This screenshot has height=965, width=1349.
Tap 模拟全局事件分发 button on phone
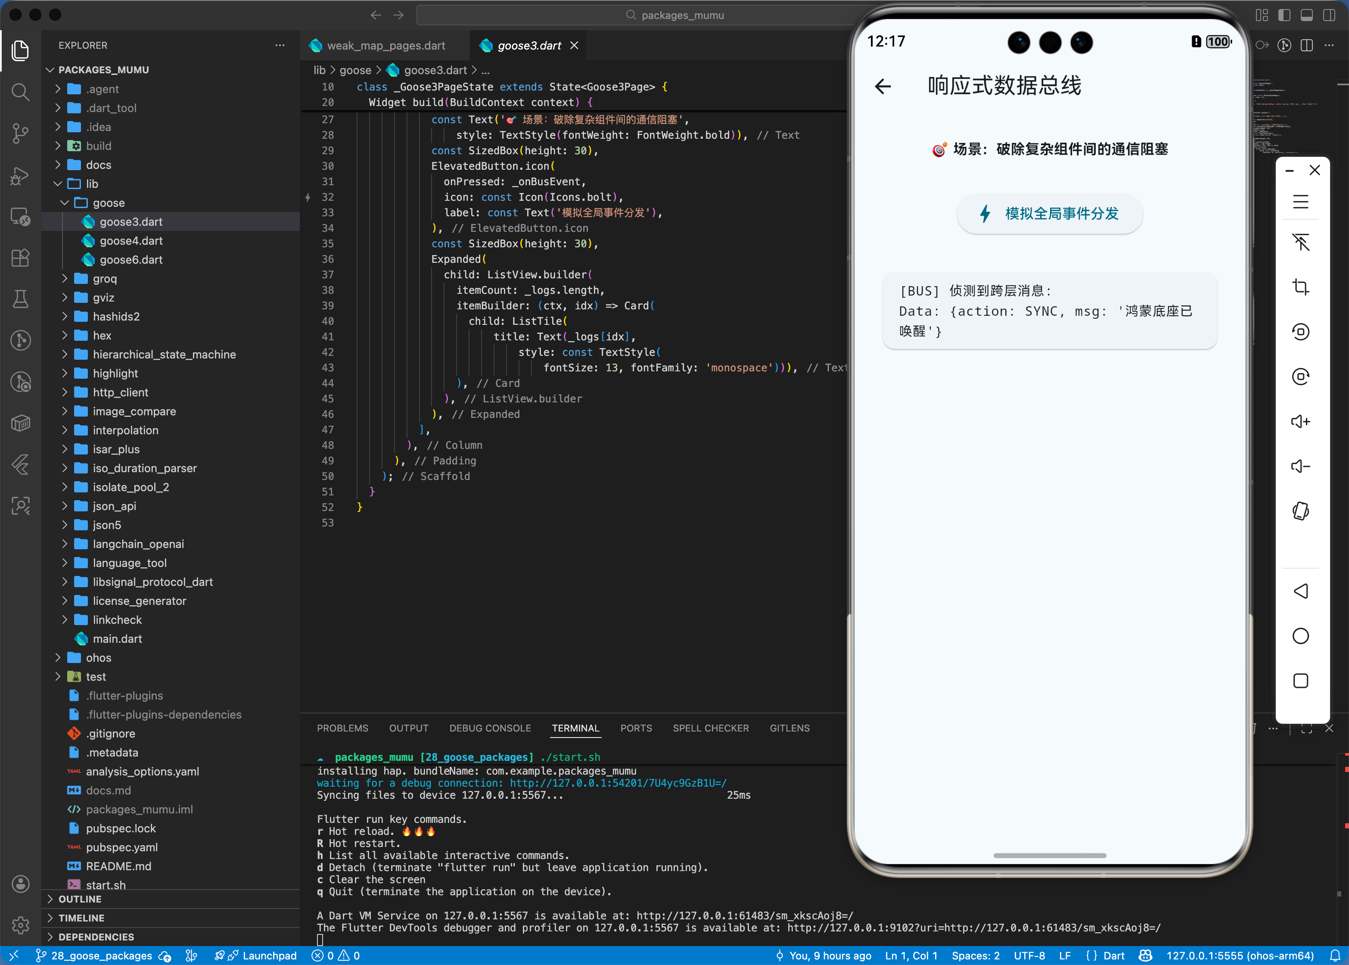pyautogui.click(x=1049, y=213)
